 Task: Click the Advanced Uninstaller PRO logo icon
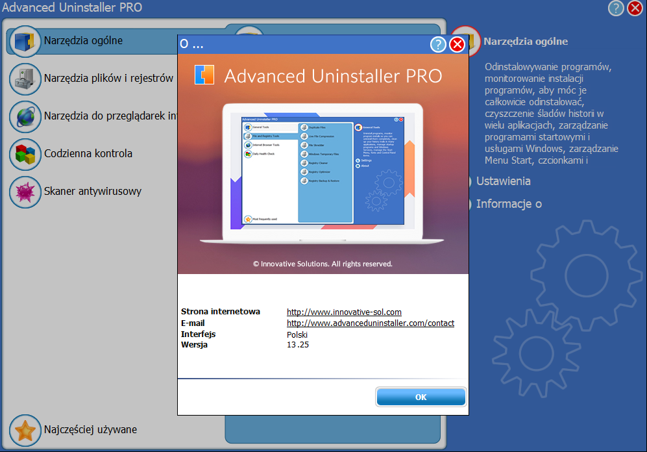(x=204, y=75)
